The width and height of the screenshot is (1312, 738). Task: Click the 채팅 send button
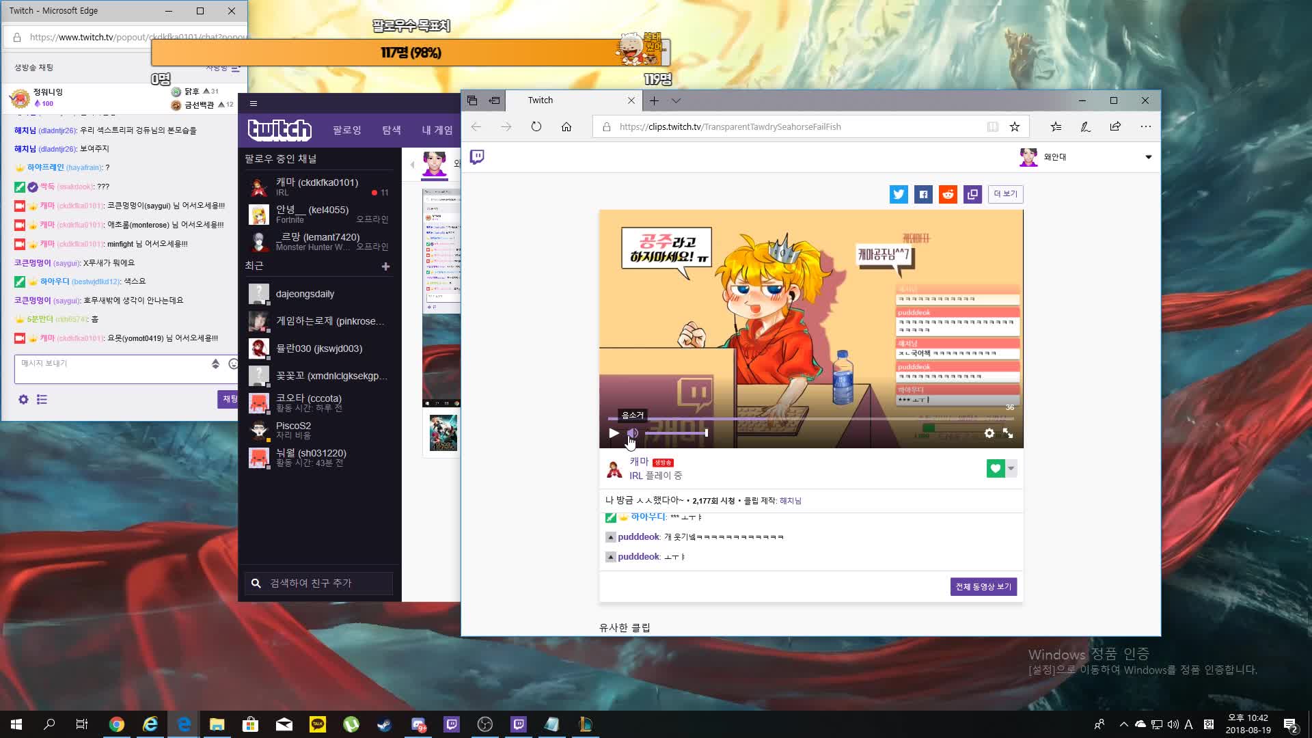(x=229, y=399)
